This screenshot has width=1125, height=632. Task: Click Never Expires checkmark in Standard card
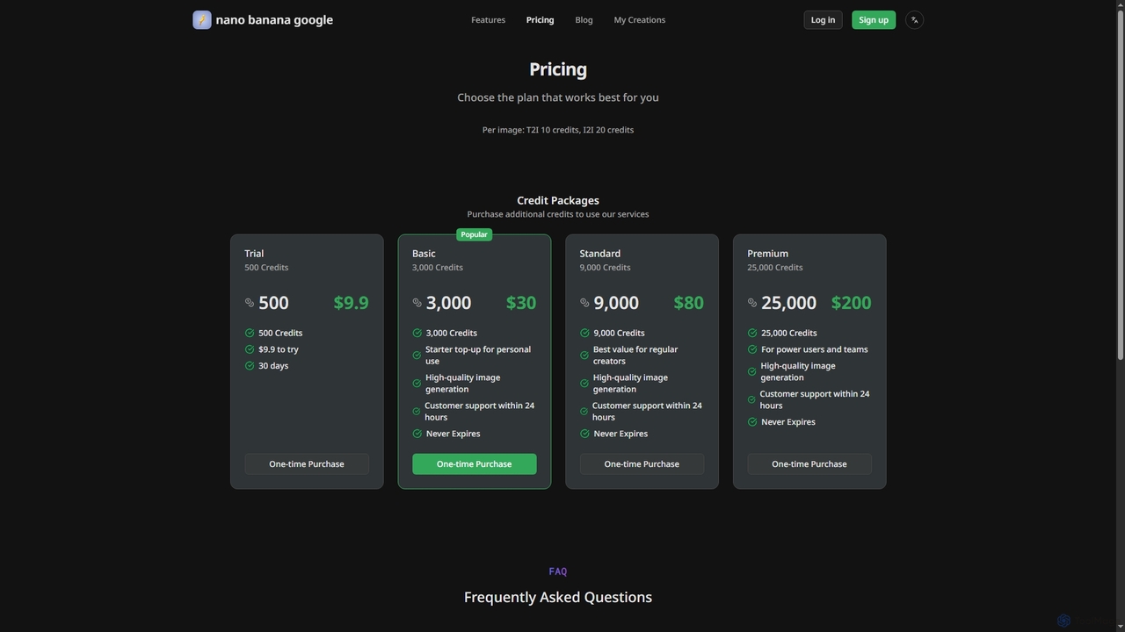click(584, 434)
